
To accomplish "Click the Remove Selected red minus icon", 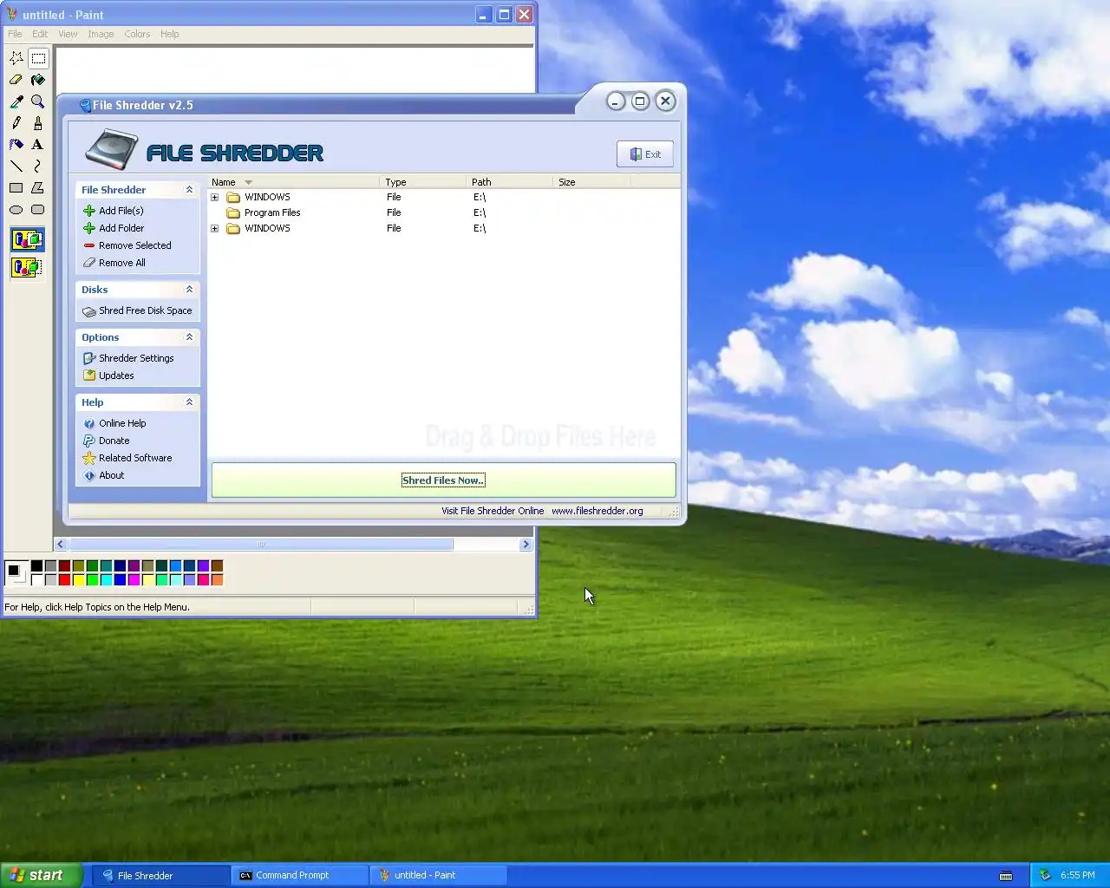I will coord(89,245).
